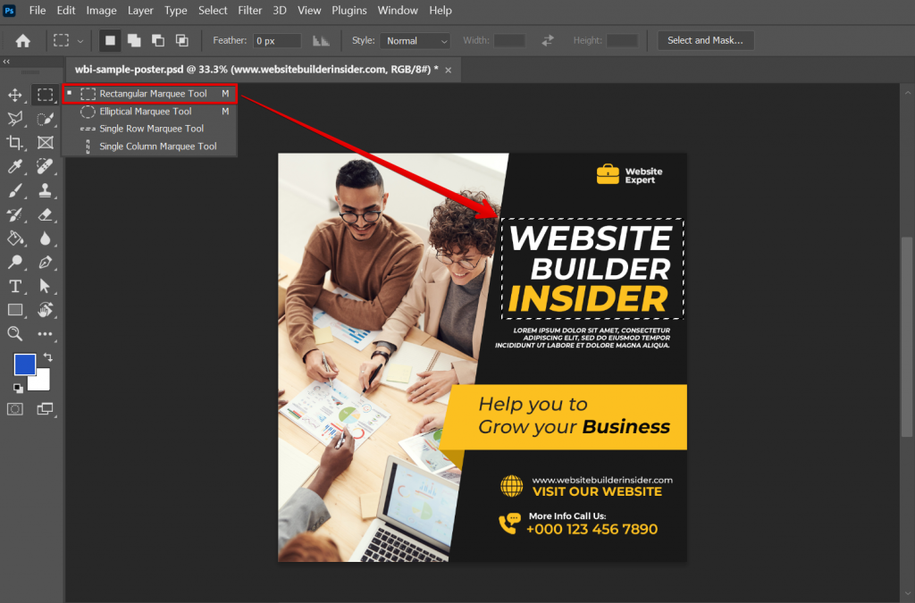Switch to Add to selection mode
915x603 pixels.
pos(136,40)
